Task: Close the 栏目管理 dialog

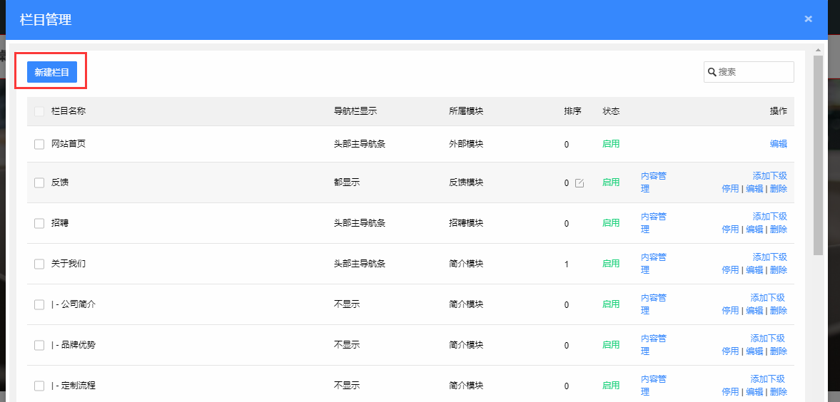Action: tap(809, 19)
